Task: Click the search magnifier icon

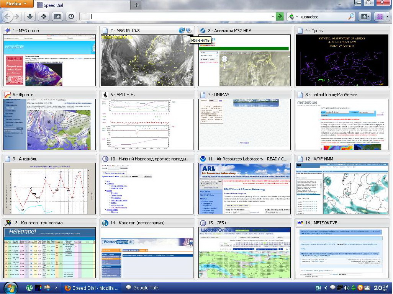Action: (x=351, y=16)
